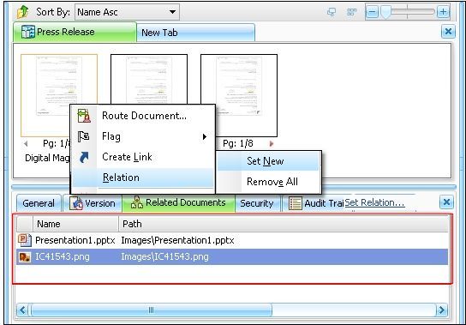
Task: Click the Route Document icon
Action: pyautogui.click(x=84, y=116)
